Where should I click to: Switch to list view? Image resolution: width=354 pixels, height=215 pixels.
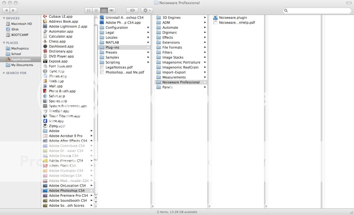pos(96,10)
